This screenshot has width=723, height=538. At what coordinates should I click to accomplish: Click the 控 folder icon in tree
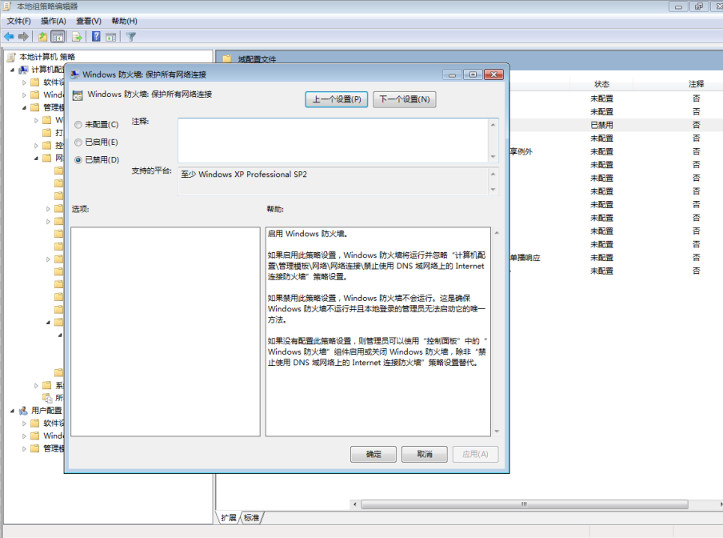(47, 146)
